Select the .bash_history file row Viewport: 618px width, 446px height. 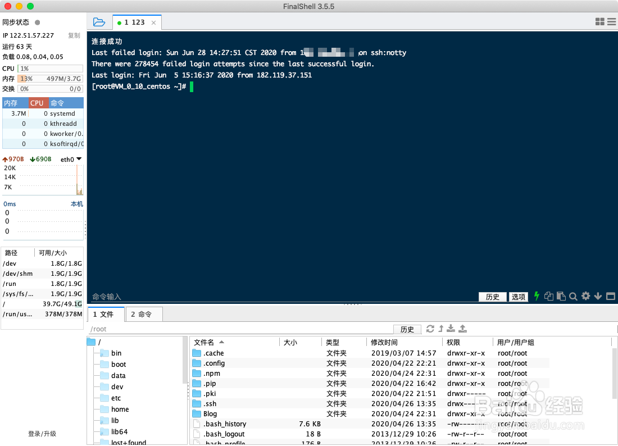pos(370,424)
